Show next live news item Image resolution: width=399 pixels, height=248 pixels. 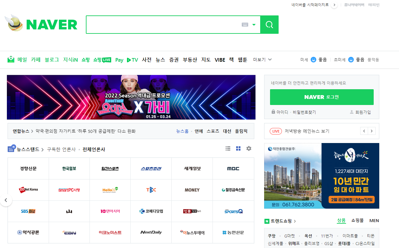[x=372, y=131]
